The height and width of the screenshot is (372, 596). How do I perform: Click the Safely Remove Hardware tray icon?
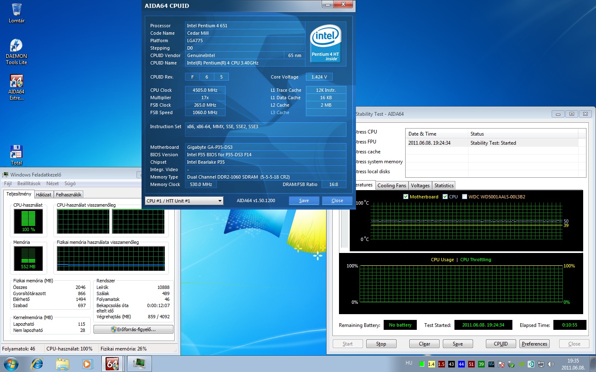pyautogui.click(x=511, y=364)
